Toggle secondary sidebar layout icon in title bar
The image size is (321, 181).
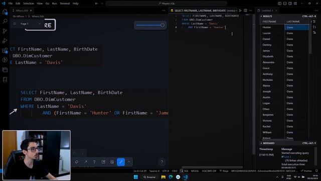[x=290, y=4]
